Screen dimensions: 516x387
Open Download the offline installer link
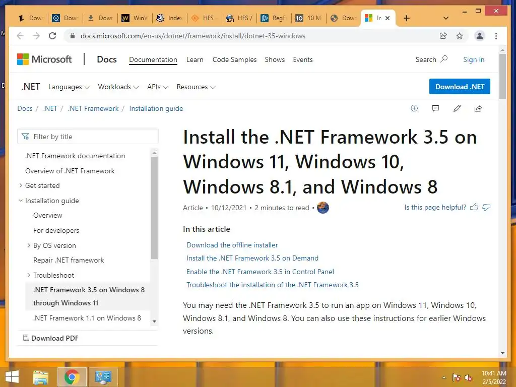point(232,245)
